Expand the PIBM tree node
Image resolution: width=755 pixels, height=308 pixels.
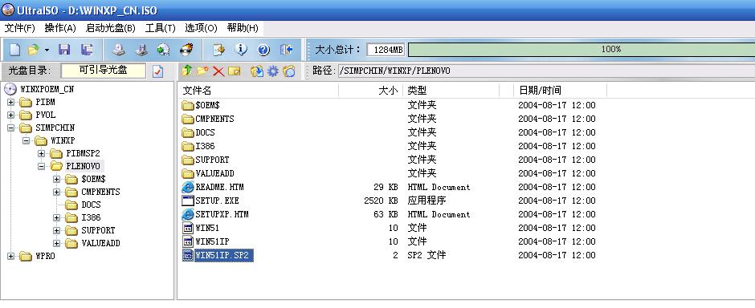tap(10, 103)
